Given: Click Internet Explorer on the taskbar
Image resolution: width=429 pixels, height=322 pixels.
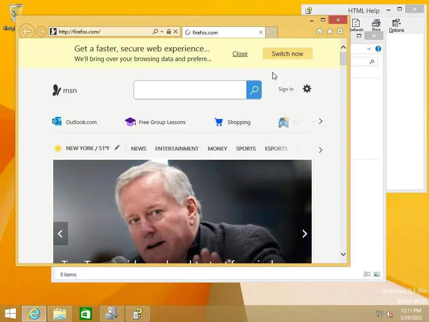Looking at the screenshot, I should (x=34, y=314).
